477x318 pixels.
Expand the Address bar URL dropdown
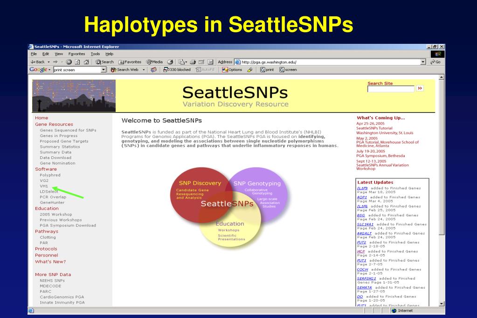coord(423,62)
